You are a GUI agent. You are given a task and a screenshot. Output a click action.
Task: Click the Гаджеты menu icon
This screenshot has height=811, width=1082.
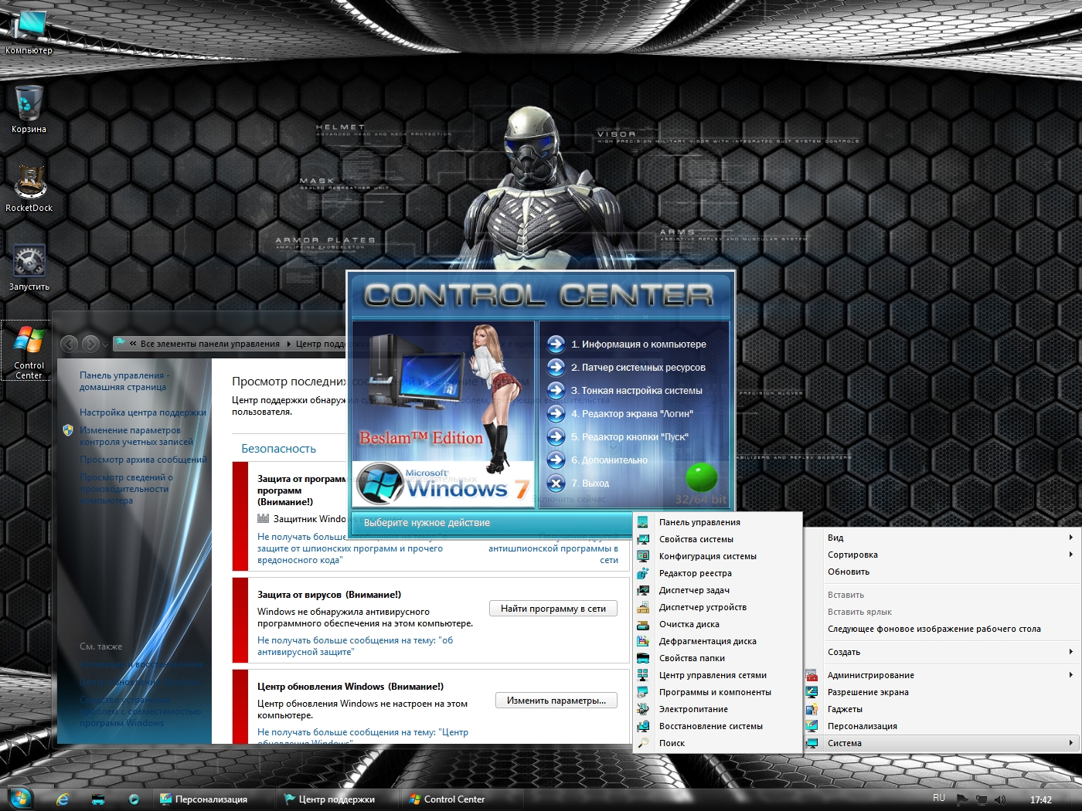(x=811, y=709)
